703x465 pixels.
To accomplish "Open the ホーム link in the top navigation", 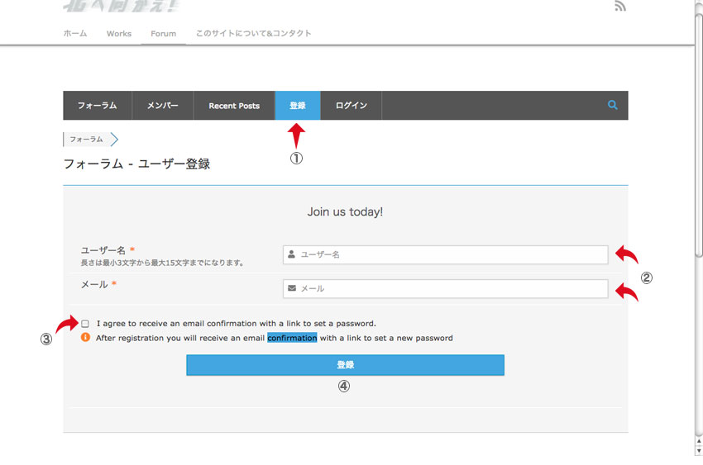I will click(75, 34).
